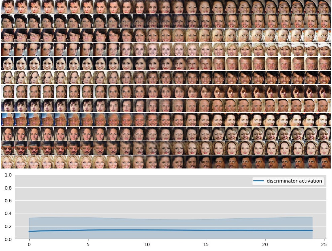Click the y-axis tick label 0.0

click(8, 239)
